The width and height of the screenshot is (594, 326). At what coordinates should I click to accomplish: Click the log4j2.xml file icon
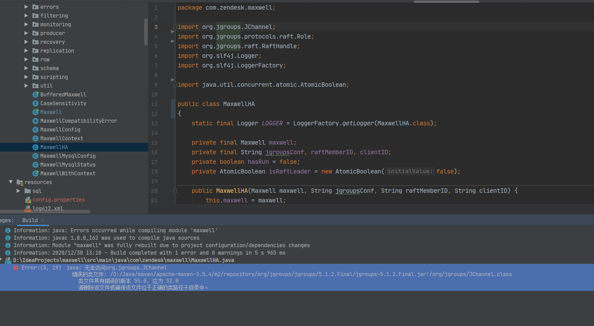(x=28, y=209)
